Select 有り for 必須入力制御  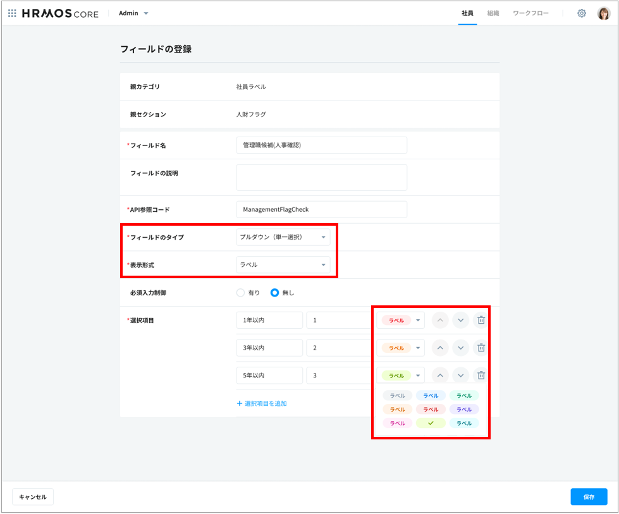click(x=240, y=293)
